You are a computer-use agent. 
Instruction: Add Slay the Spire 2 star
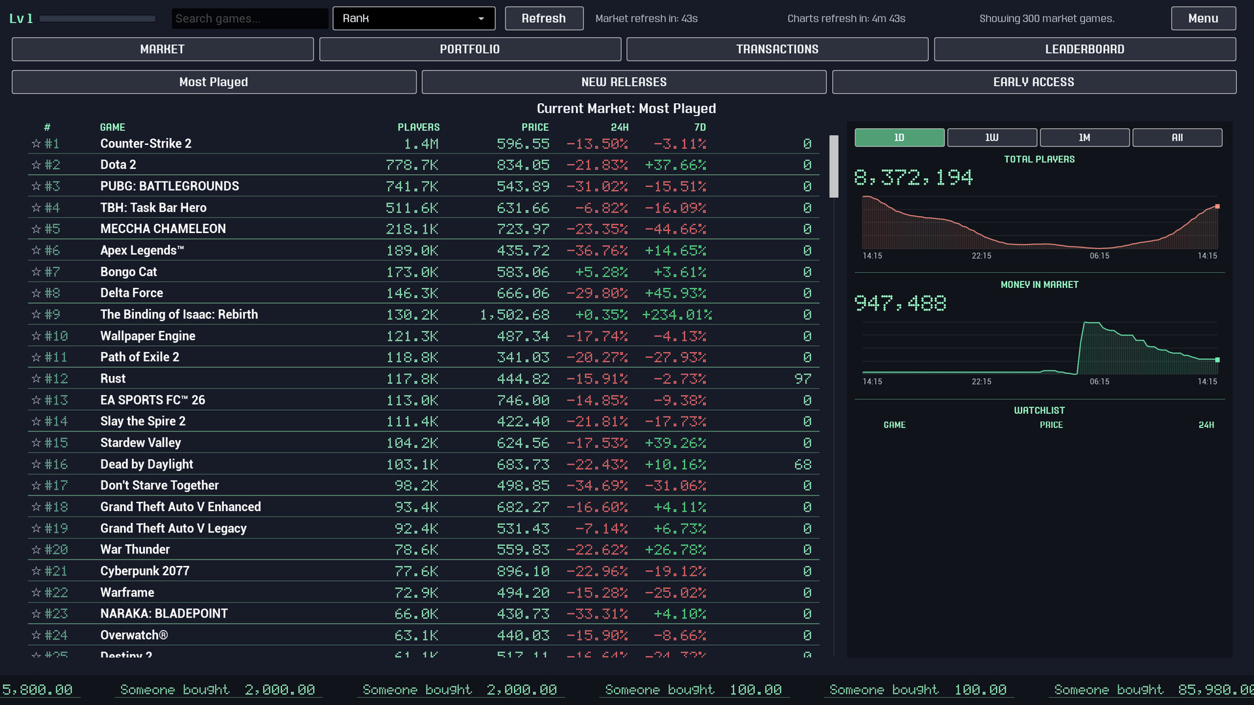(37, 422)
